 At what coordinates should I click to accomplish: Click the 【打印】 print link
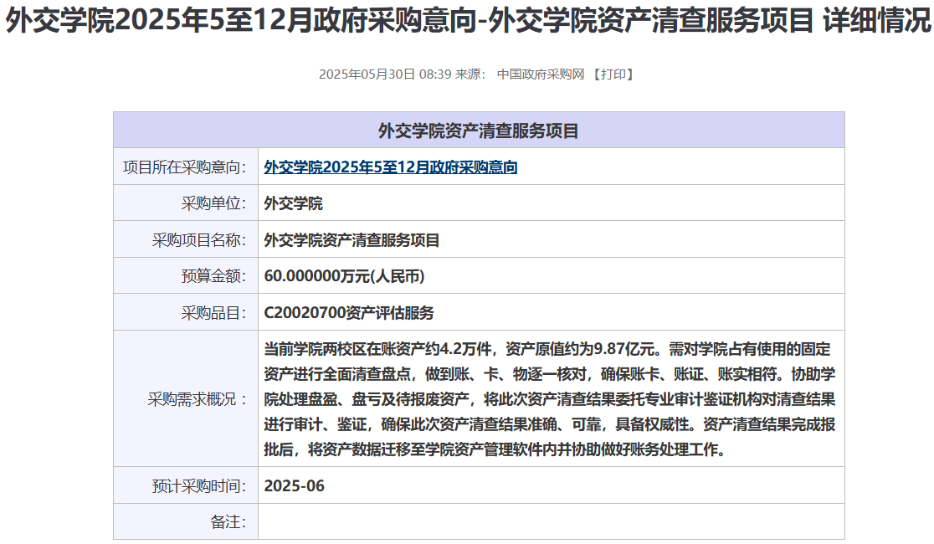[613, 74]
